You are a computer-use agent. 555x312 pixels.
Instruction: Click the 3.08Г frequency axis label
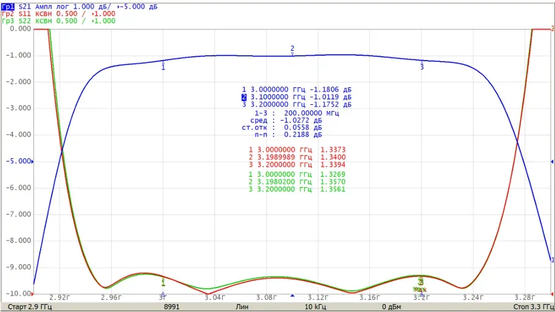click(267, 297)
